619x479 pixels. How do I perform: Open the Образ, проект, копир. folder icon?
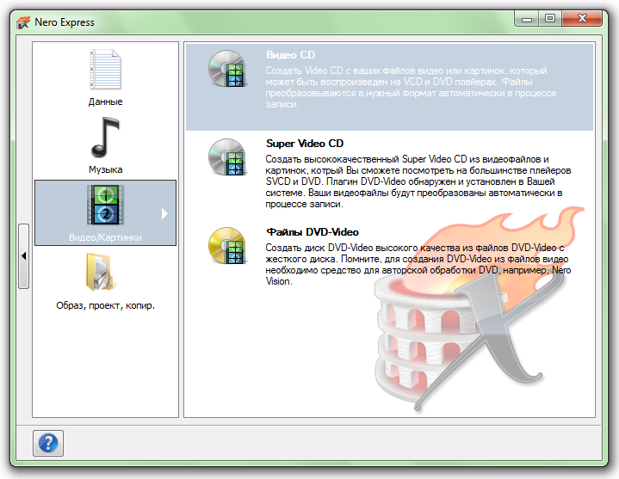point(100,273)
